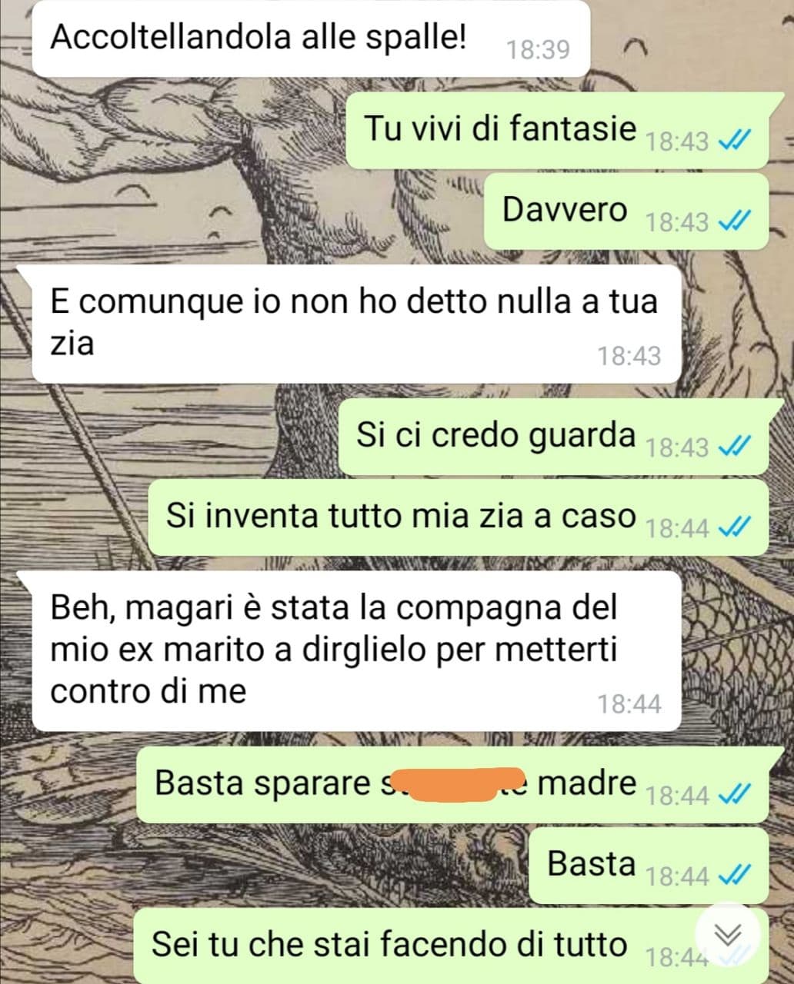Image resolution: width=794 pixels, height=984 pixels.
Task: Select 'Si inventa tutto mia zia a caso' message
Action: (459, 517)
